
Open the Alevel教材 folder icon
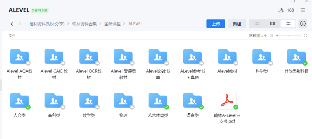coord(227,56)
